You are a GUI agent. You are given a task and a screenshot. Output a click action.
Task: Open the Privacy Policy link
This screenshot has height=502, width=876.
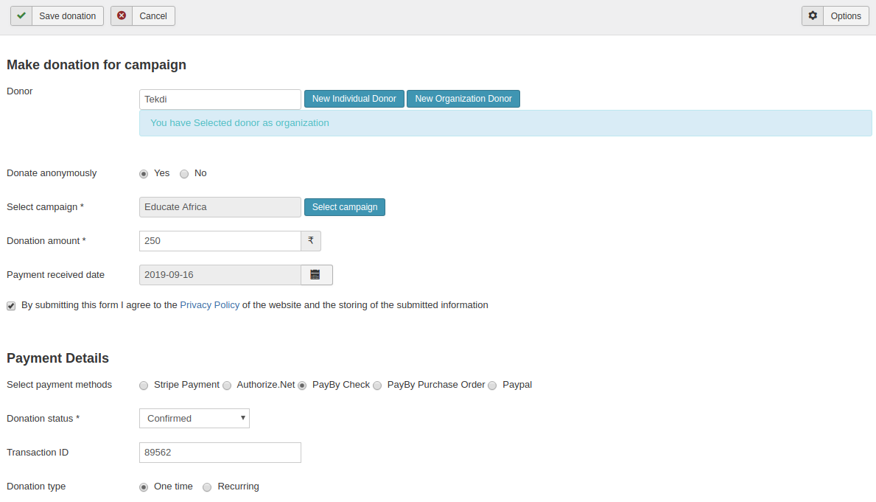click(209, 305)
